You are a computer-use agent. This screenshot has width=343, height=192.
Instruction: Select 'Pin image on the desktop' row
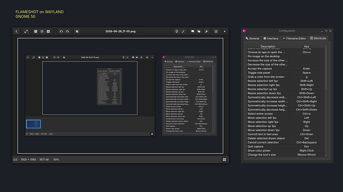click(286, 57)
